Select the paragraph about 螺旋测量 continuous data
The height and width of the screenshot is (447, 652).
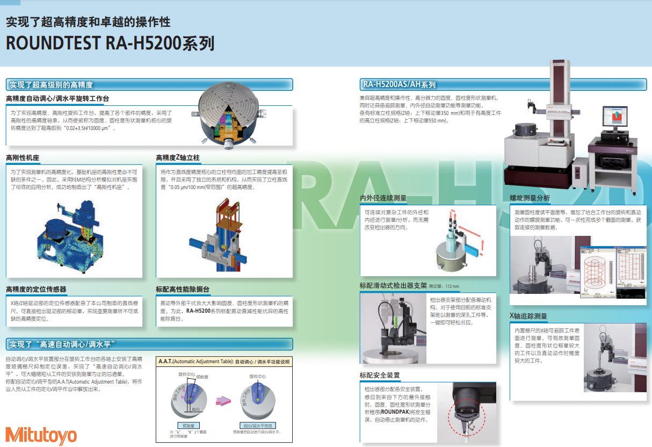578,220
